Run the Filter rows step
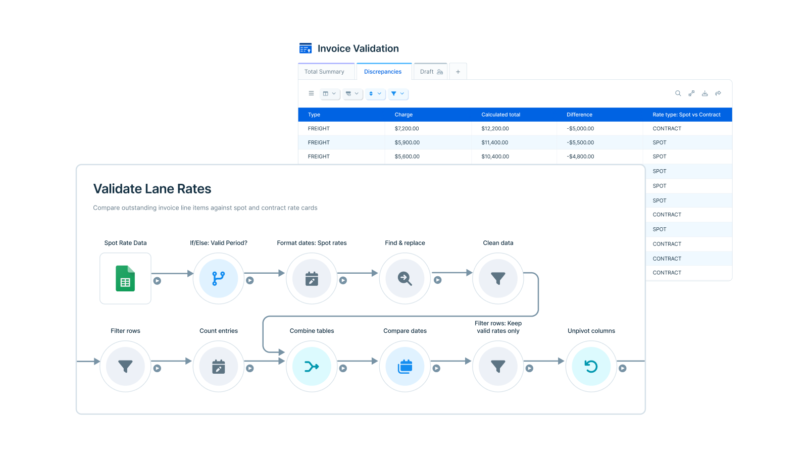Screen dimensions: 808x455 click(x=157, y=369)
